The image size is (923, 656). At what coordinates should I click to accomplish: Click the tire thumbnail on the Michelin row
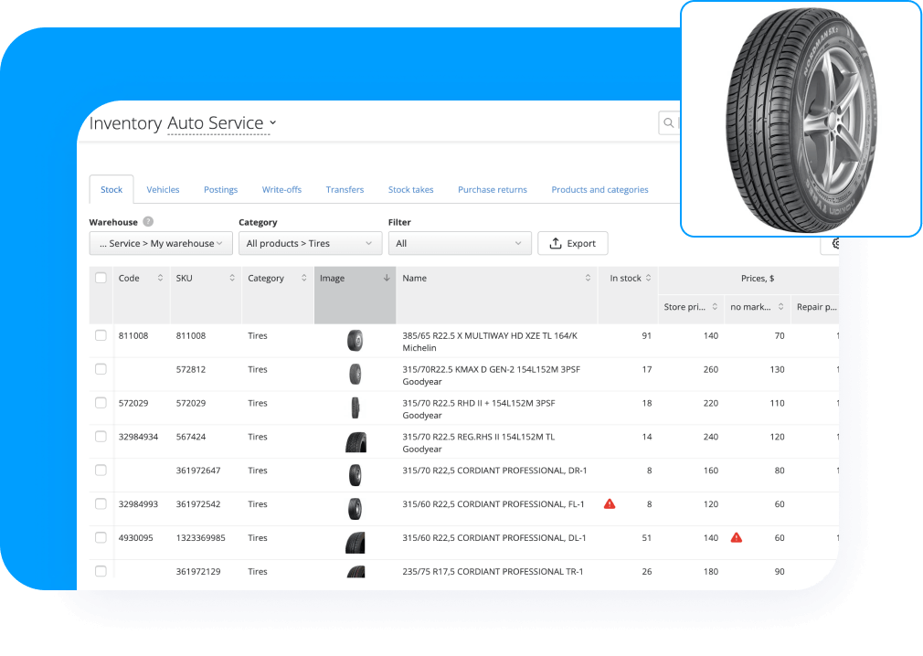point(355,340)
